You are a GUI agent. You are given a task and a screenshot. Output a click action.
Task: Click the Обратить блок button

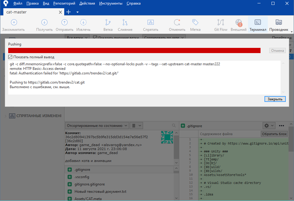click(274, 134)
